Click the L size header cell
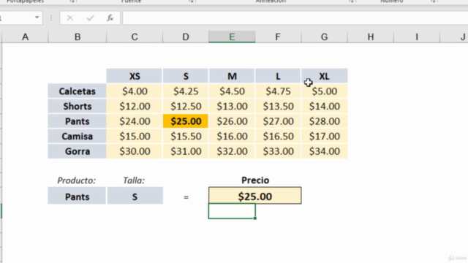This screenshot has height=263, width=468. click(x=278, y=76)
